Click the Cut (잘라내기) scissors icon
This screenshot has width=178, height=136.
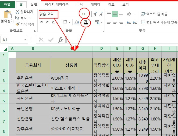pos(17,12)
